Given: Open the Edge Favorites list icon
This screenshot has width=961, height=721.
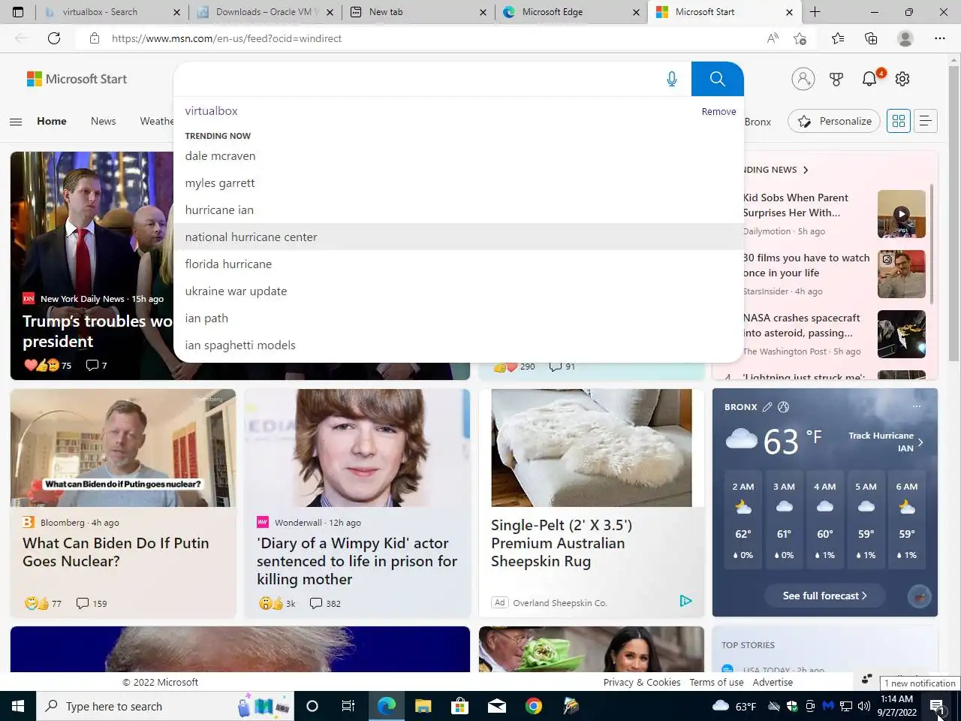Looking at the screenshot, I should coord(838,38).
